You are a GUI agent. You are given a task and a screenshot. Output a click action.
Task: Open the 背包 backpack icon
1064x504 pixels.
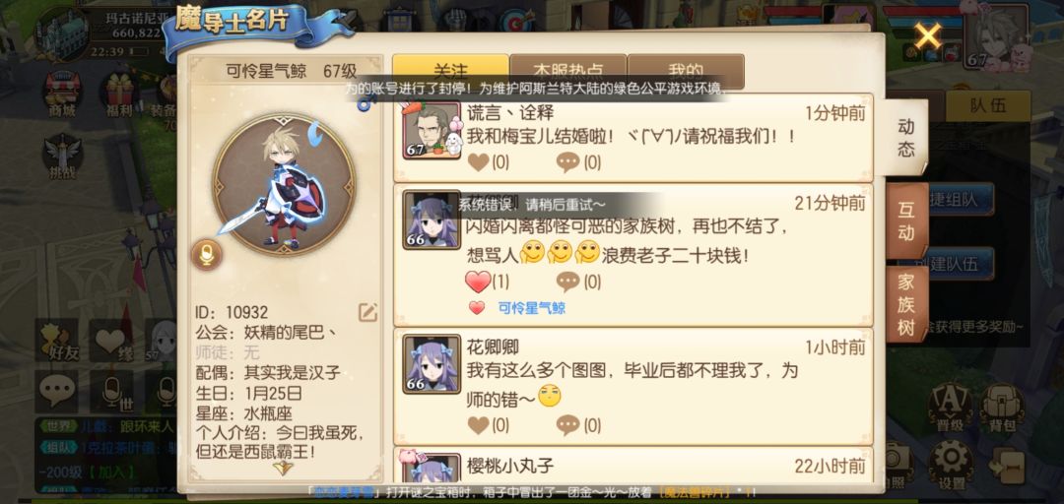click(1002, 407)
